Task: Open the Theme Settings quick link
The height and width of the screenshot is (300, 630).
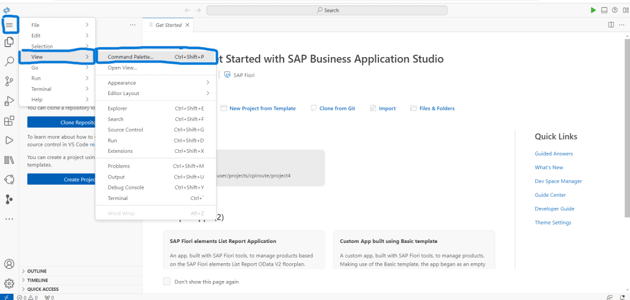Action: point(553,223)
